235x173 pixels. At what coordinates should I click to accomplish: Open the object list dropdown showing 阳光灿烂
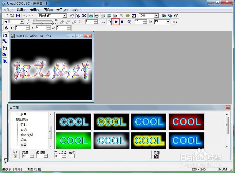point(65,15)
